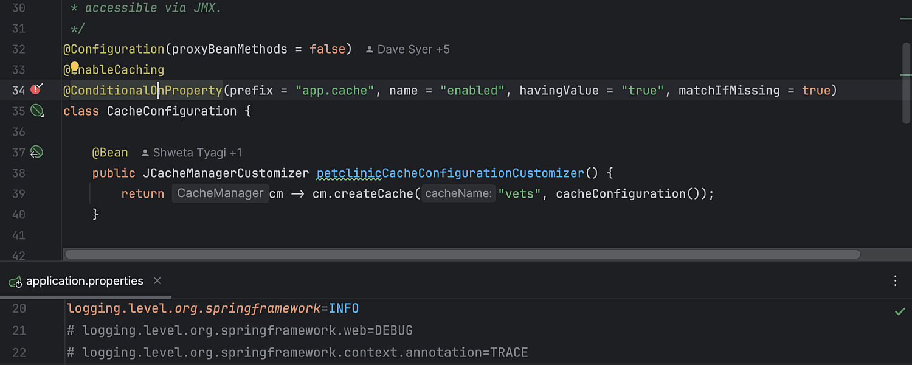Click the Spring bean gutter icon on line 35
This screenshot has height=365, width=912.
(x=37, y=111)
